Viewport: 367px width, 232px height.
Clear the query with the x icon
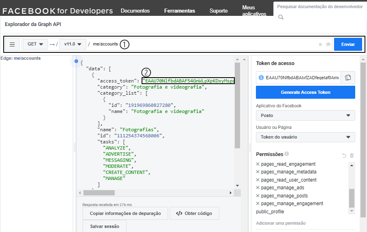pyautogui.click(x=320, y=44)
